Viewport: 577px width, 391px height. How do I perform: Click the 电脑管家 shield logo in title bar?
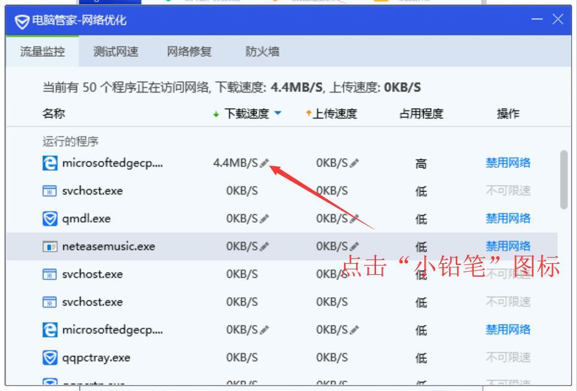click(21, 20)
